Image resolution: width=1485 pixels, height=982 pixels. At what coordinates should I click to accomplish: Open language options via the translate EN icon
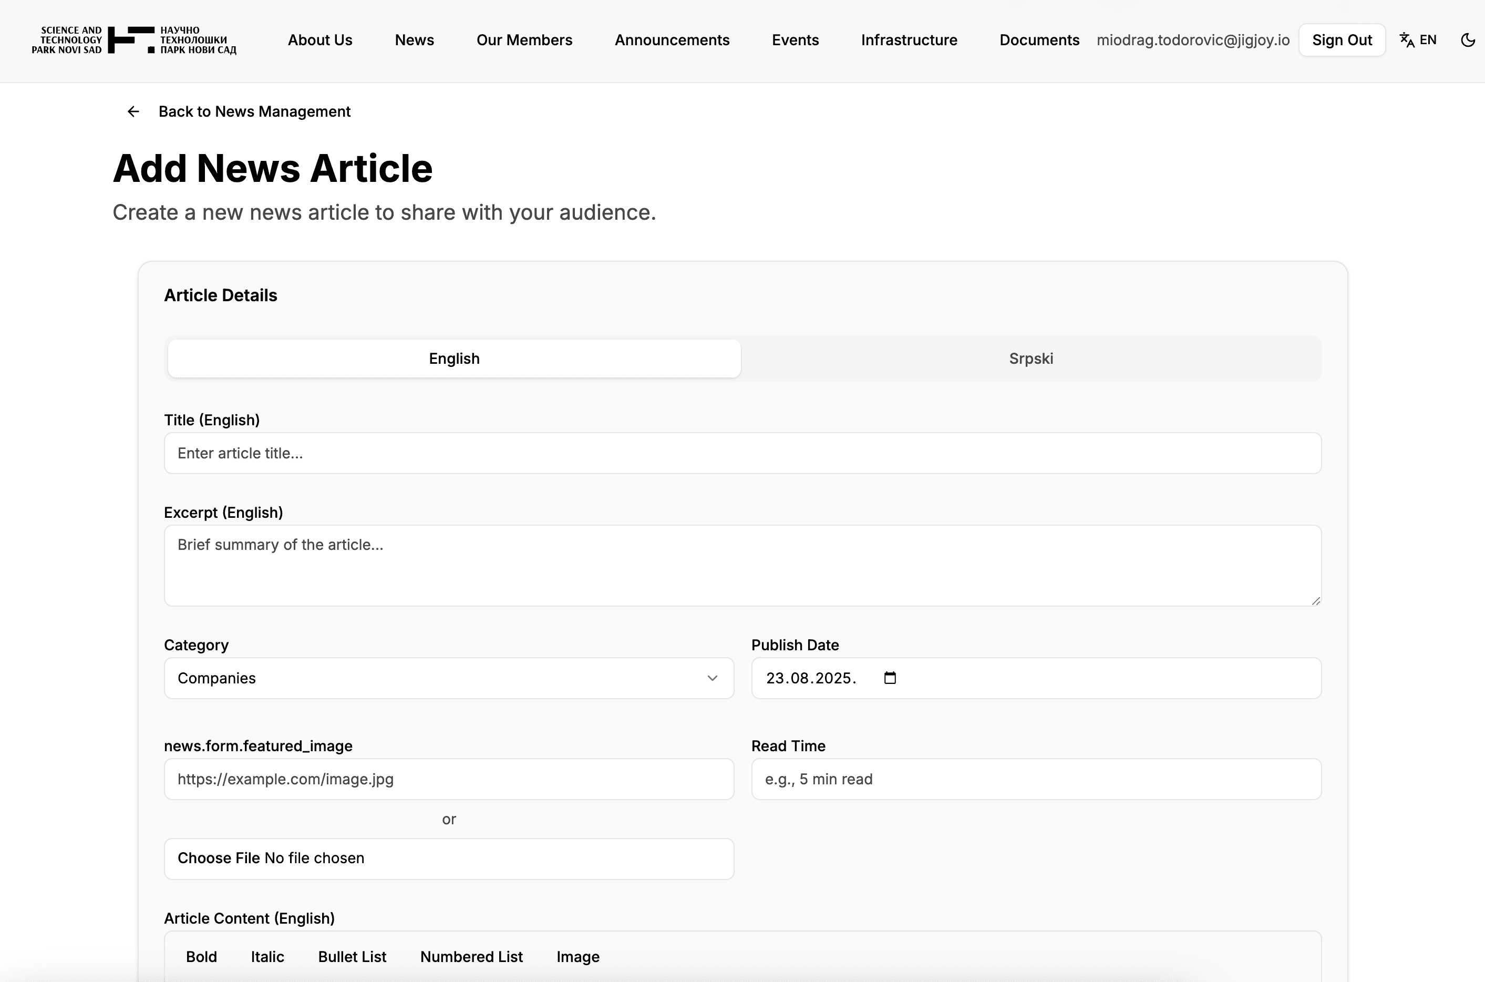(x=1418, y=39)
